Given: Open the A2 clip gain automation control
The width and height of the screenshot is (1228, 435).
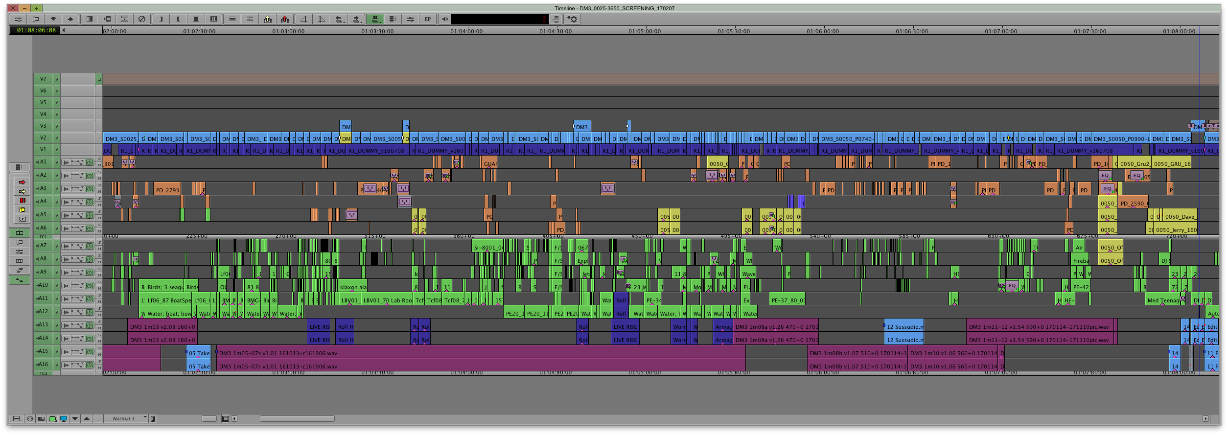Looking at the screenshot, I should tap(78, 176).
